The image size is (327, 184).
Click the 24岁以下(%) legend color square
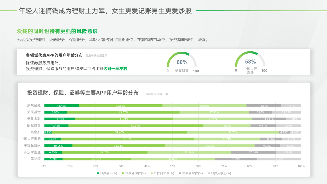pos(98,173)
